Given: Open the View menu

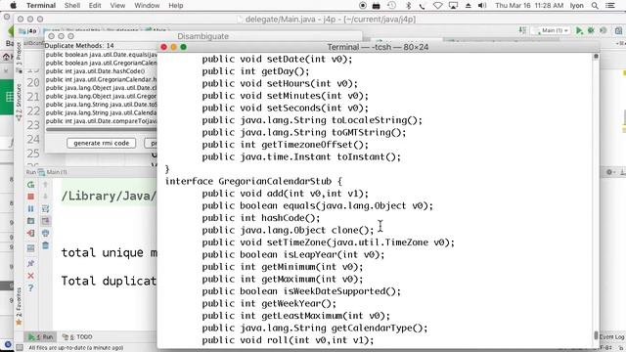Looking at the screenshot, I should [x=117, y=6].
